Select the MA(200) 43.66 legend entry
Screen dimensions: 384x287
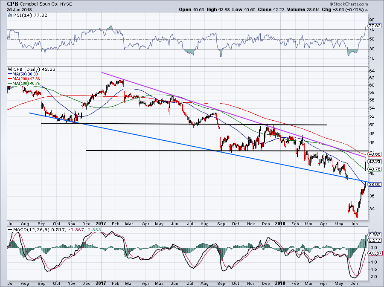click(x=24, y=79)
